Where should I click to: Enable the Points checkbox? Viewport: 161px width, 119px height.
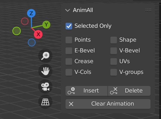[x=69, y=40]
